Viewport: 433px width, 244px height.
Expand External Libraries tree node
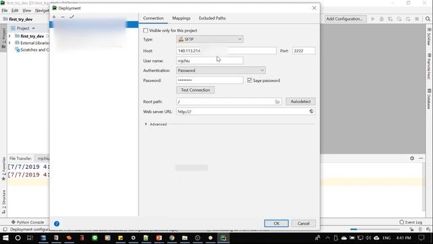pyautogui.click(x=9, y=43)
